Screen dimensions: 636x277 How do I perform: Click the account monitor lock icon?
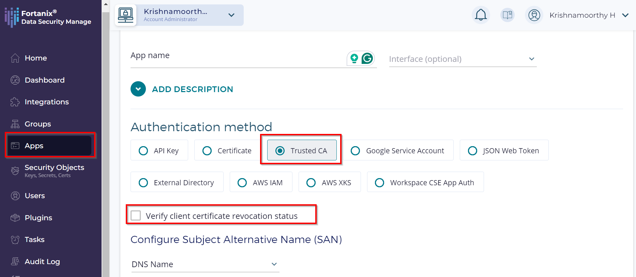point(126,15)
